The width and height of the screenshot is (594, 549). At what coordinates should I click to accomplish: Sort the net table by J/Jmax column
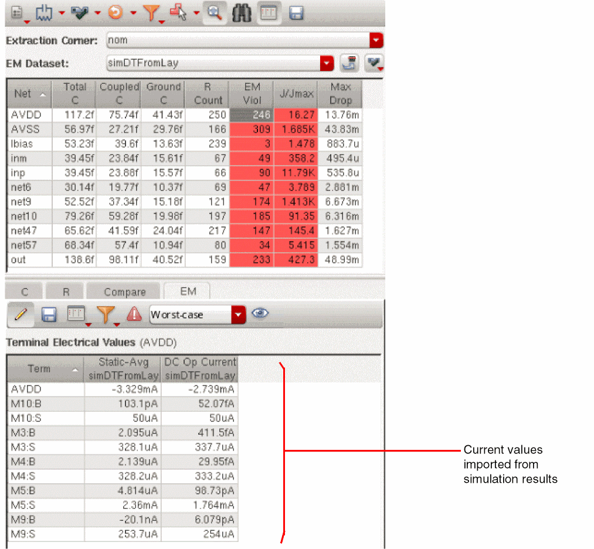[x=296, y=93]
